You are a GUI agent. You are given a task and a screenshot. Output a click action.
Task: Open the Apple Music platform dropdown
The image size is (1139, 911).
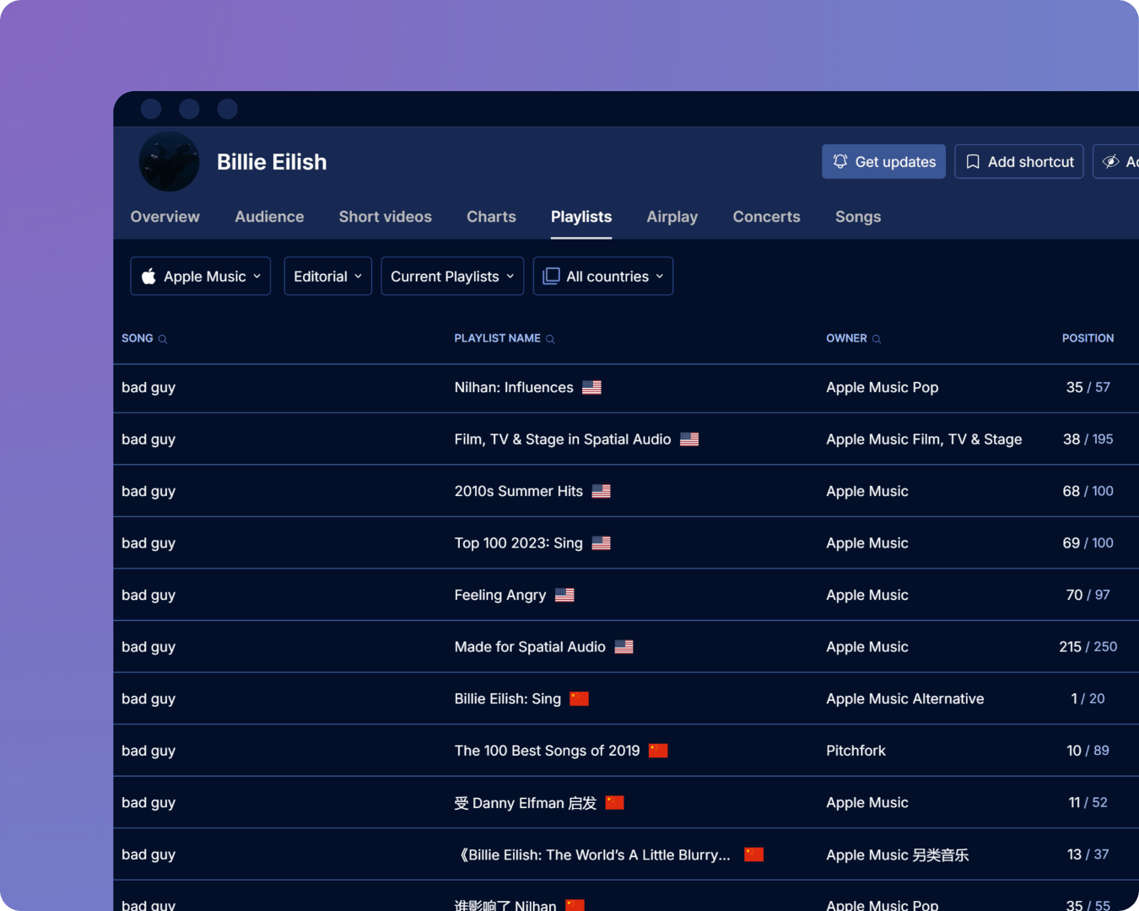[200, 276]
